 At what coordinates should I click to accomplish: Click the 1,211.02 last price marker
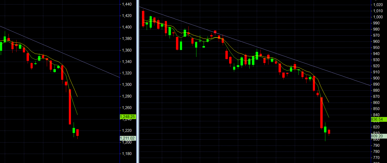point(128,138)
